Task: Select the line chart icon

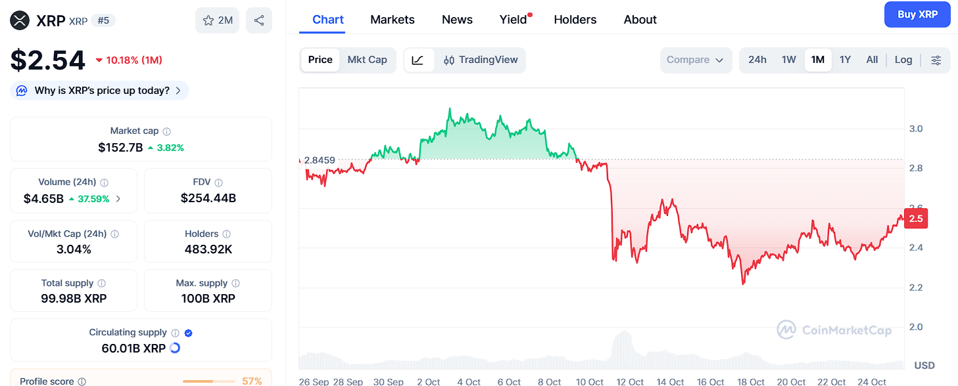Action: [x=419, y=60]
